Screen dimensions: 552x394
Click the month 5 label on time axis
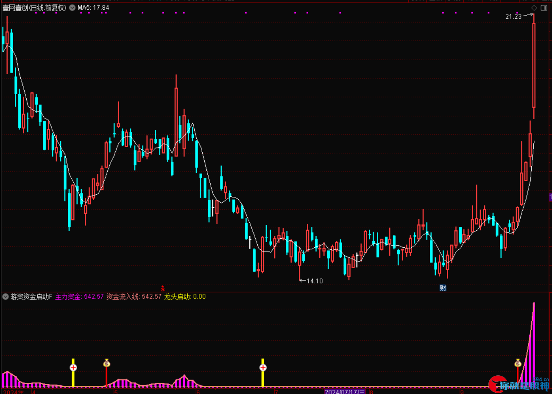click(x=116, y=391)
